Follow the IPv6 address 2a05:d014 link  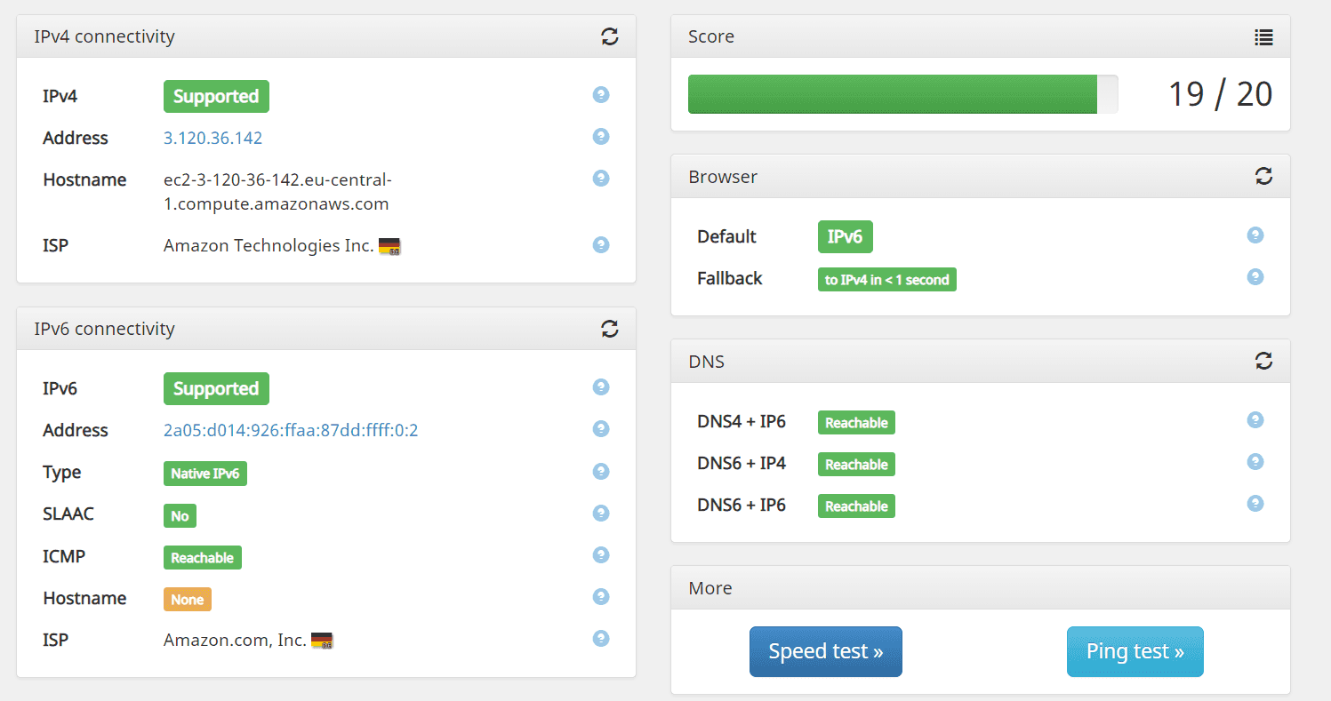(x=291, y=430)
